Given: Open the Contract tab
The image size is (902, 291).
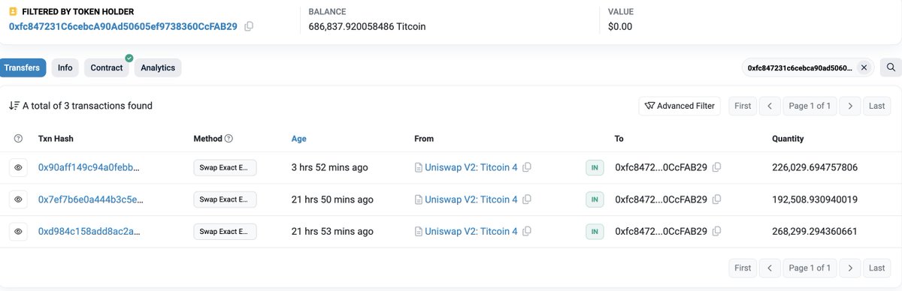Looking at the screenshot, I should pos(107,67).
